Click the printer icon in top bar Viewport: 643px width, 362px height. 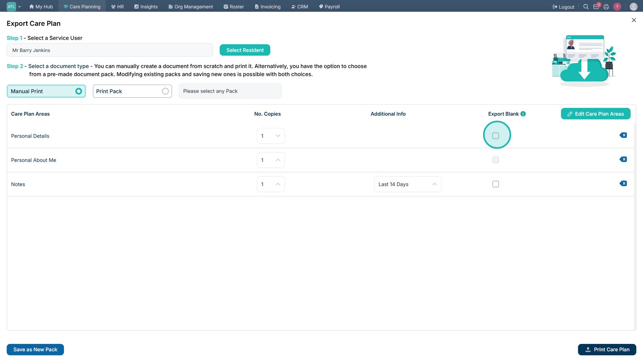(x=606, y=7)
